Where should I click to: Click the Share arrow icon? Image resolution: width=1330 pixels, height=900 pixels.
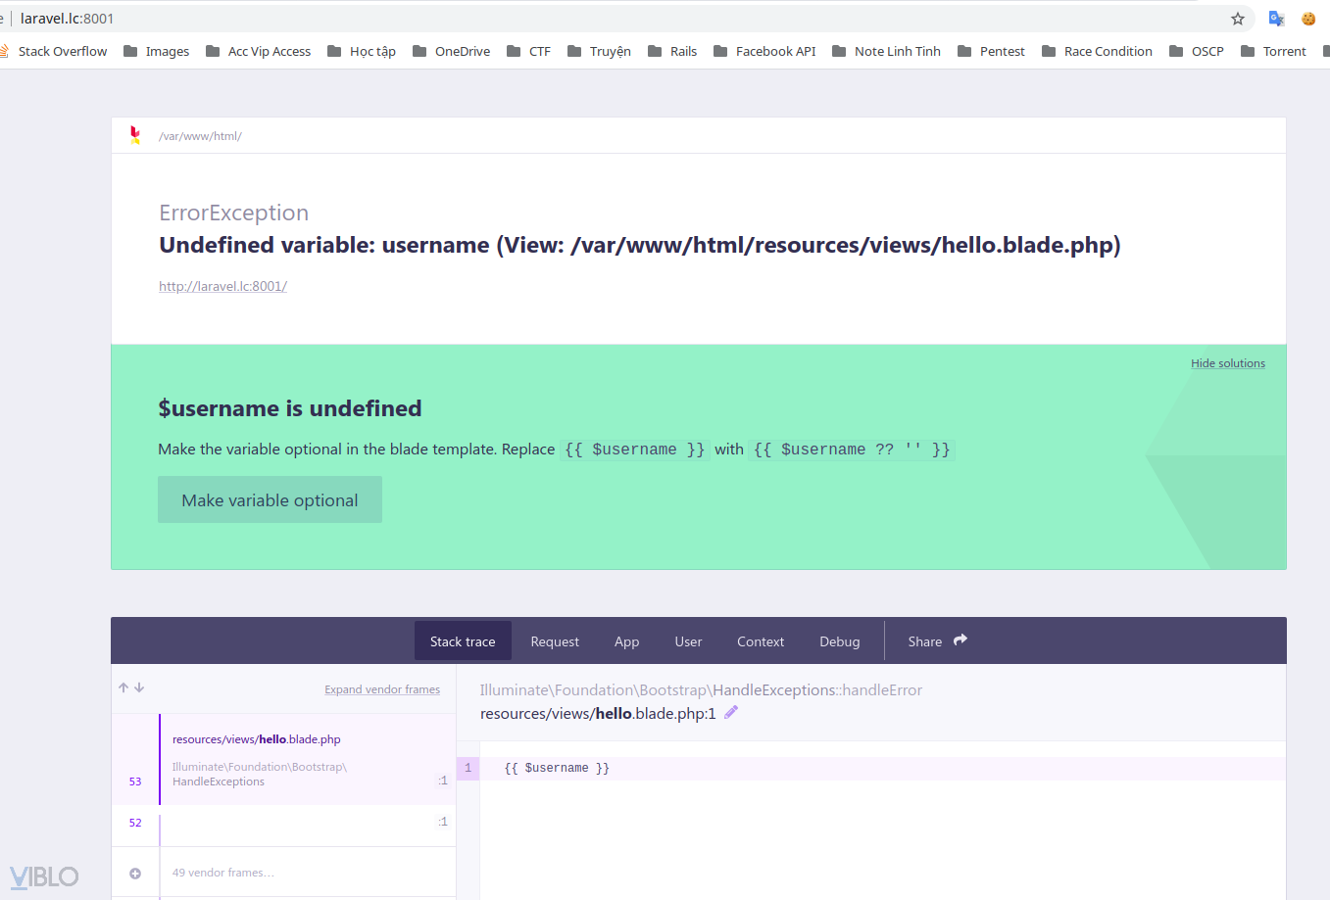961,640
